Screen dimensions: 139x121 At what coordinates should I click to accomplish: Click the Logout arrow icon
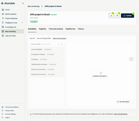point(3,117)
